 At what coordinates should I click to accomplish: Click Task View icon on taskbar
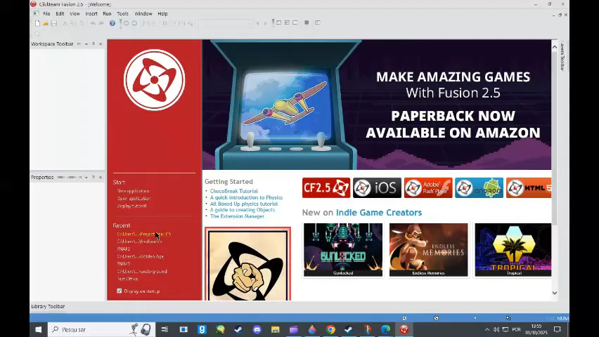tap(165, 329)
